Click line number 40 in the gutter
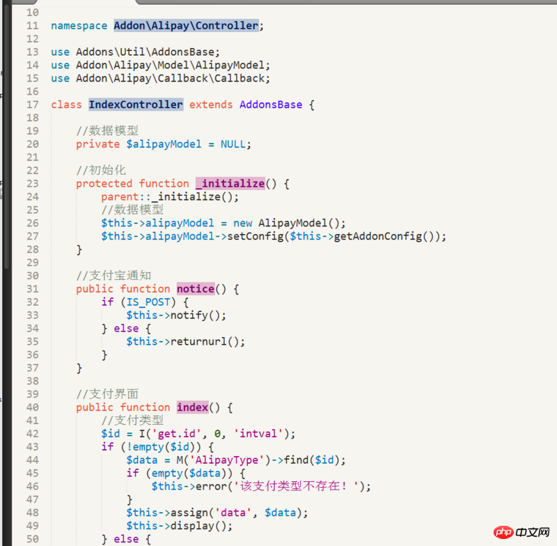The height and width of the screenshot is (546, 557). click(32, 407)
